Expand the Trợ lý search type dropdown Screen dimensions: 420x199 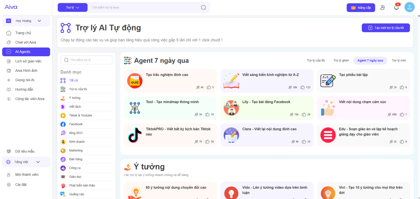(x=72, y=8)
